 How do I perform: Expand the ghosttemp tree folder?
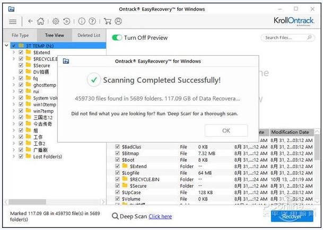[14, 85]
